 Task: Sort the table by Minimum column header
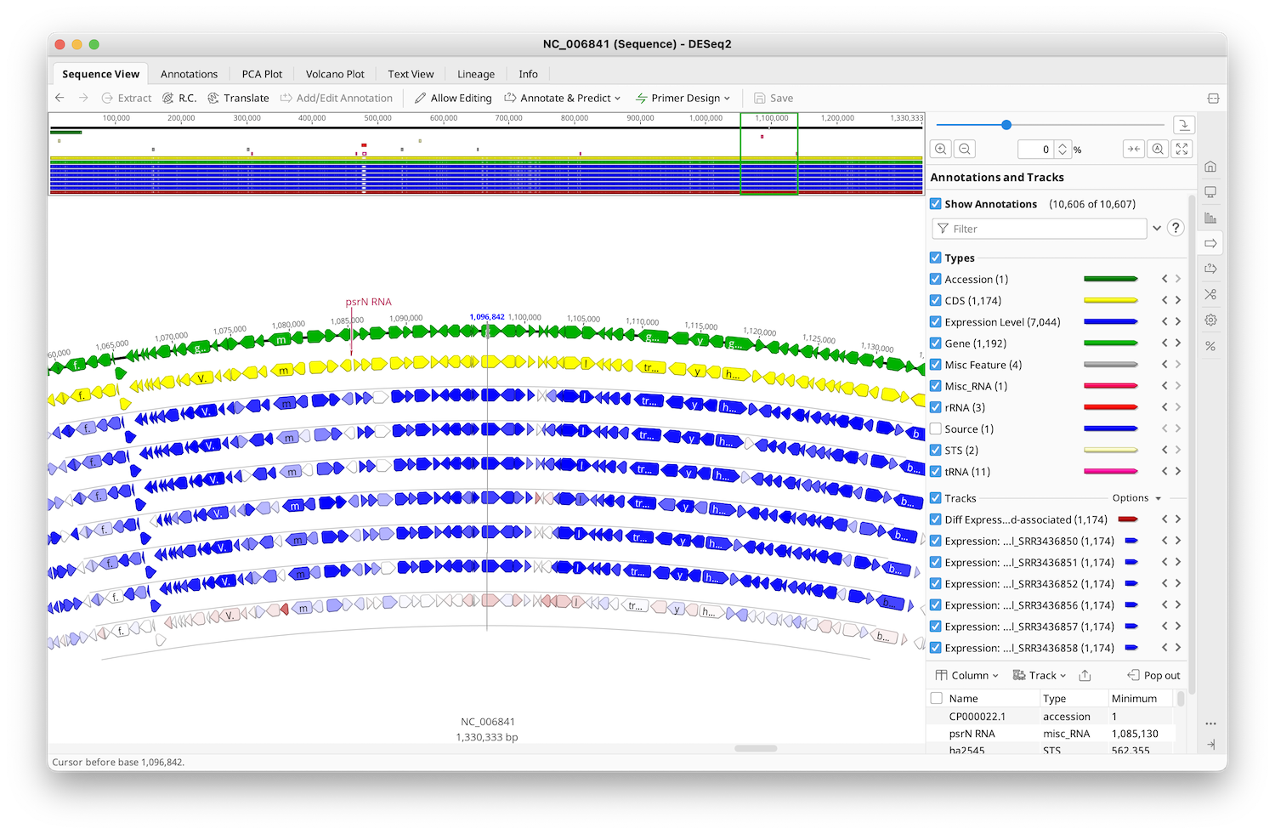click(1134, 698)
